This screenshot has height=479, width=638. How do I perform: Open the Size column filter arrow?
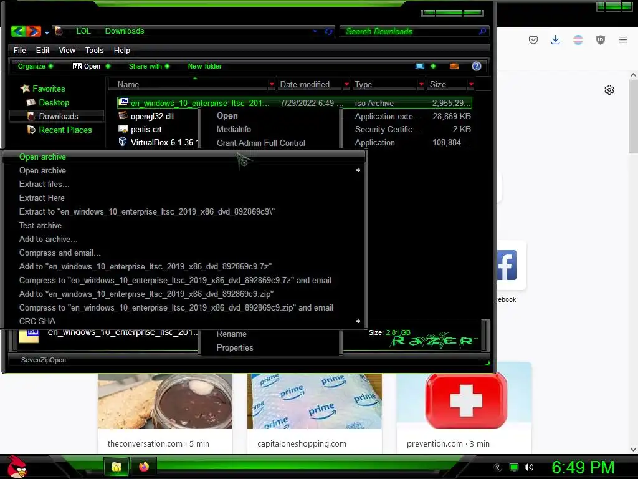471,84
